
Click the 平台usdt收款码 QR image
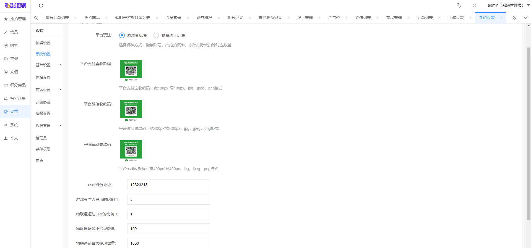[x=131, y=151]
